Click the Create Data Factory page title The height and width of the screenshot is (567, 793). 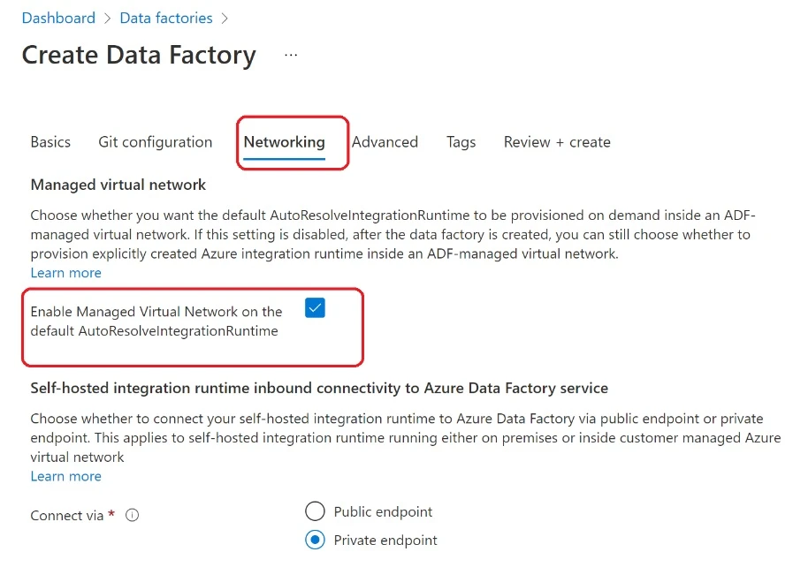(138, 55)
